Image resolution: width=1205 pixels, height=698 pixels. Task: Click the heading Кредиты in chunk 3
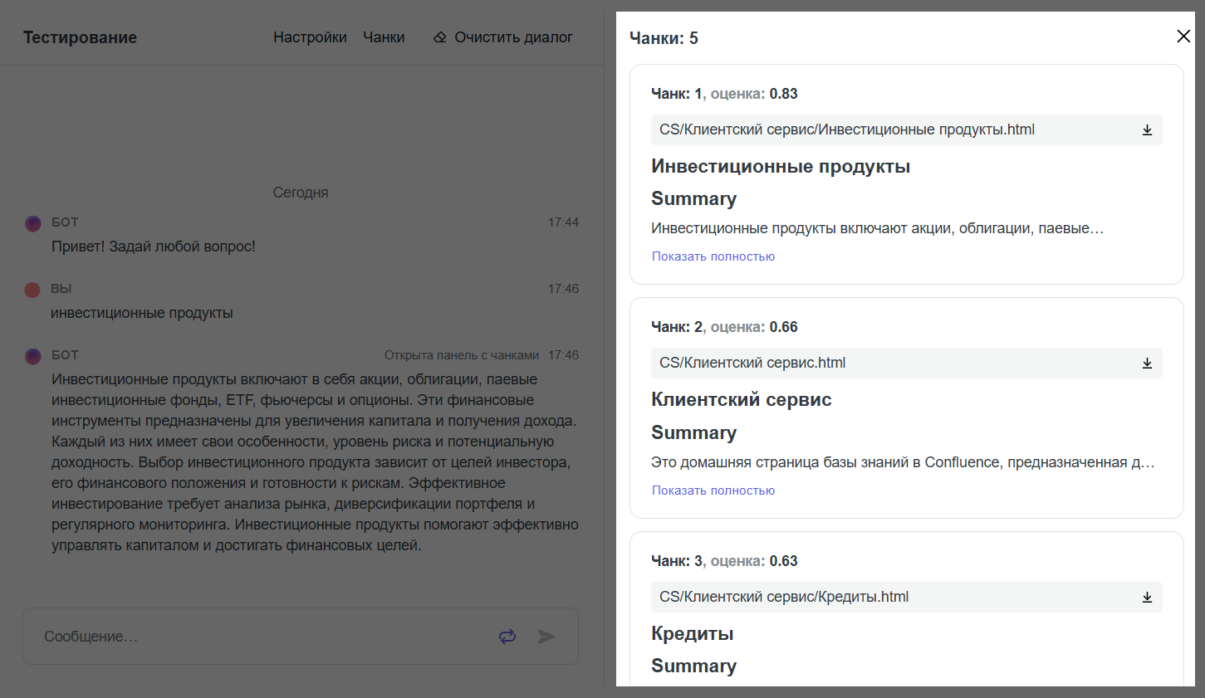pos(693,633)
